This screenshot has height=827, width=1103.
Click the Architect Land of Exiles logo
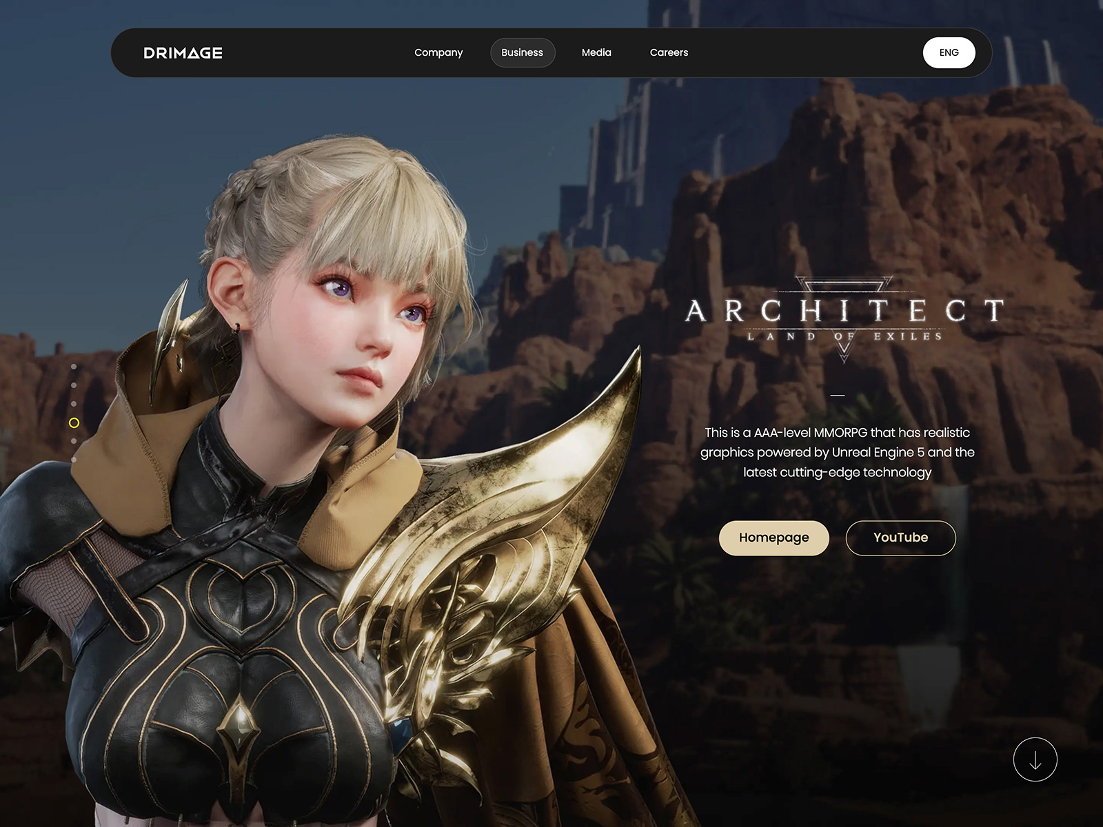[x=844, y=318]
